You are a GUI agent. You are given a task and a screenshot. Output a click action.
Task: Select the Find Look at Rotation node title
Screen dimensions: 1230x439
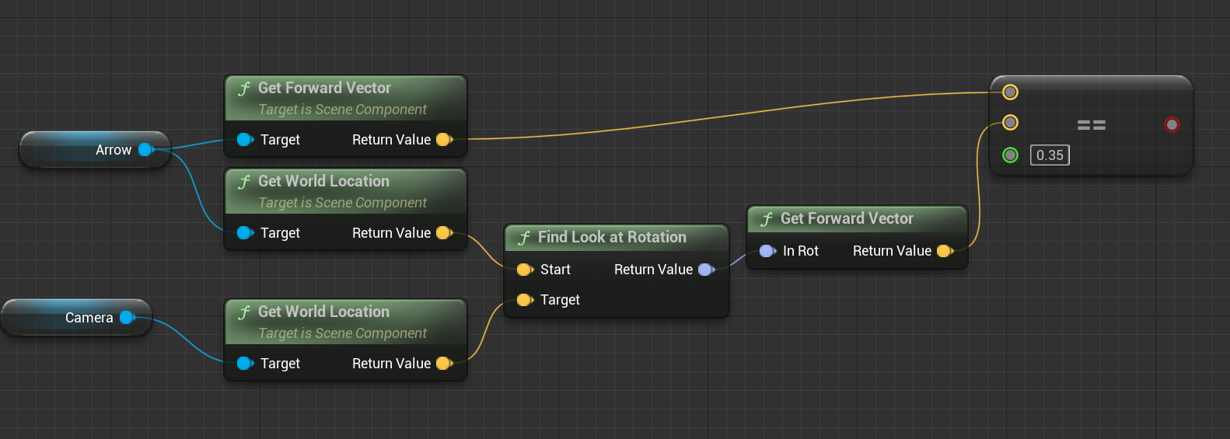612,237
